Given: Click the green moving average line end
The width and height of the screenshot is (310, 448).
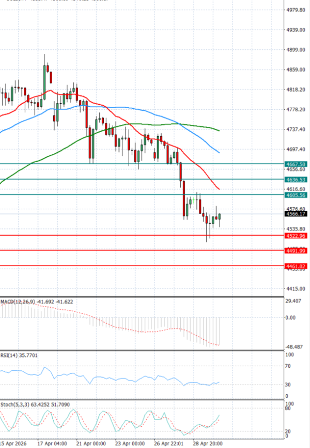Looking at the screenshot, I should pos(219,131).
